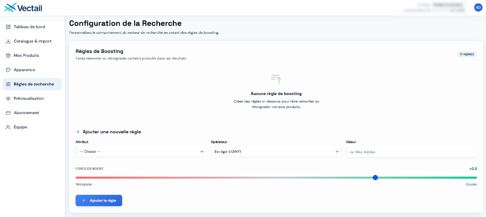
Task: Click the Équipe people icon
Action: pyautogui.click(x=8, y=127)
